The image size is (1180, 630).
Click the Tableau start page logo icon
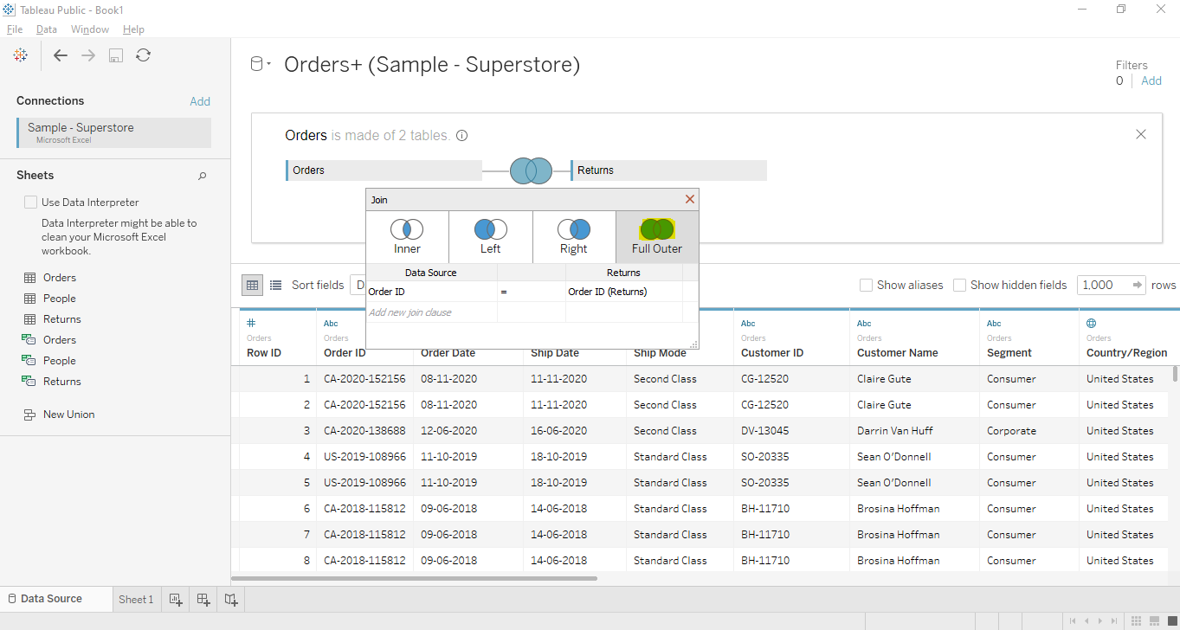pyautogui.click(x=21, y=55)
